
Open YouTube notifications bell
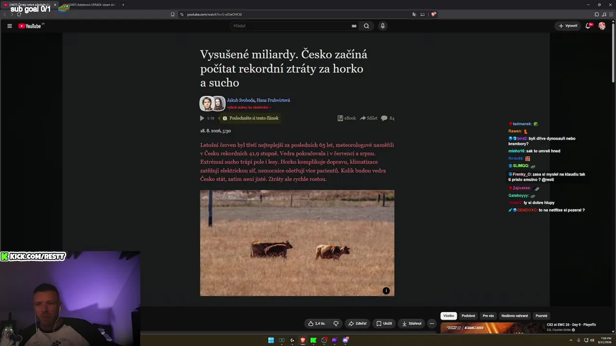tap(588, 26)
